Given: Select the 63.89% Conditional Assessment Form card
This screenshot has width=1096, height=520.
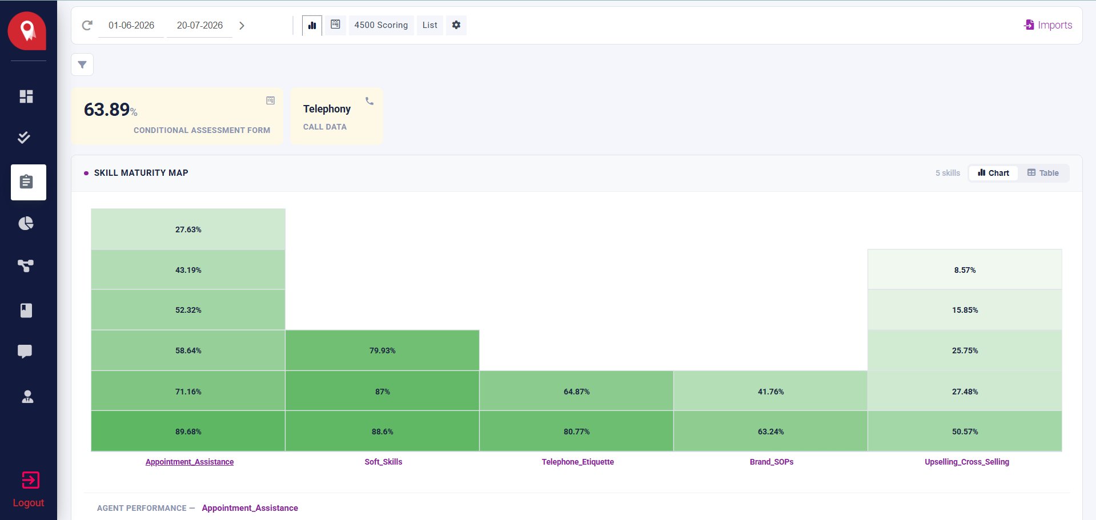Looking at the screenshot, I should click(177, 116).
